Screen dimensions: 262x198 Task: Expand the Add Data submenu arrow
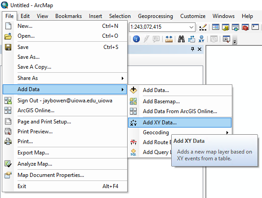[x=123, y=89]
